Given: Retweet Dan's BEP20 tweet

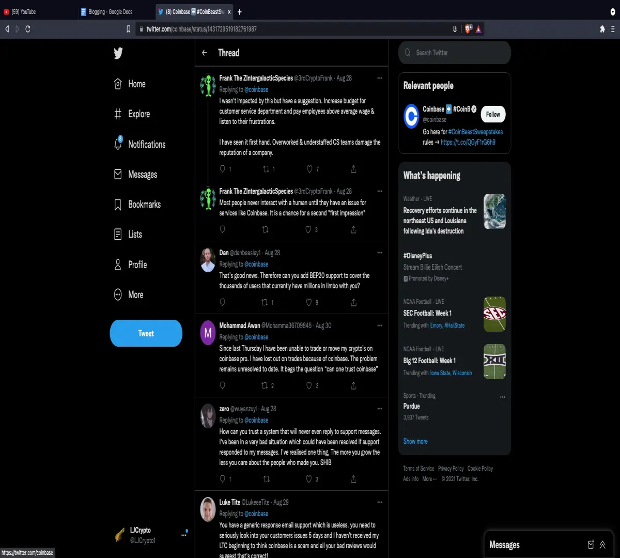Looking at the screenshot, I should 265,302.
